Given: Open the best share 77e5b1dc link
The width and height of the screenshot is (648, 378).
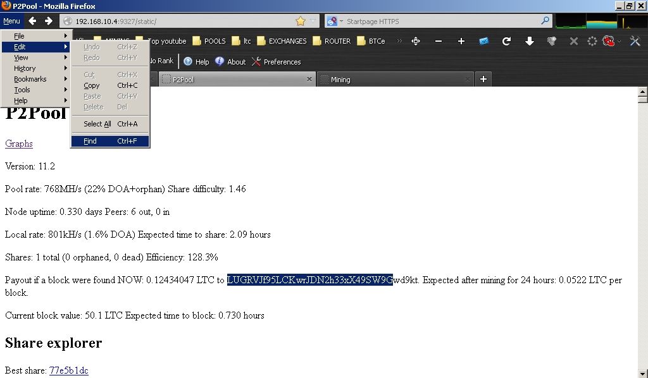Looking at the screenshot, I should (x=68, y=370).
